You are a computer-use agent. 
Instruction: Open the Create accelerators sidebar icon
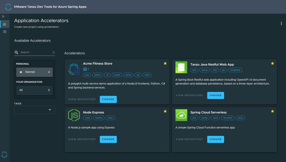[5, 24]
